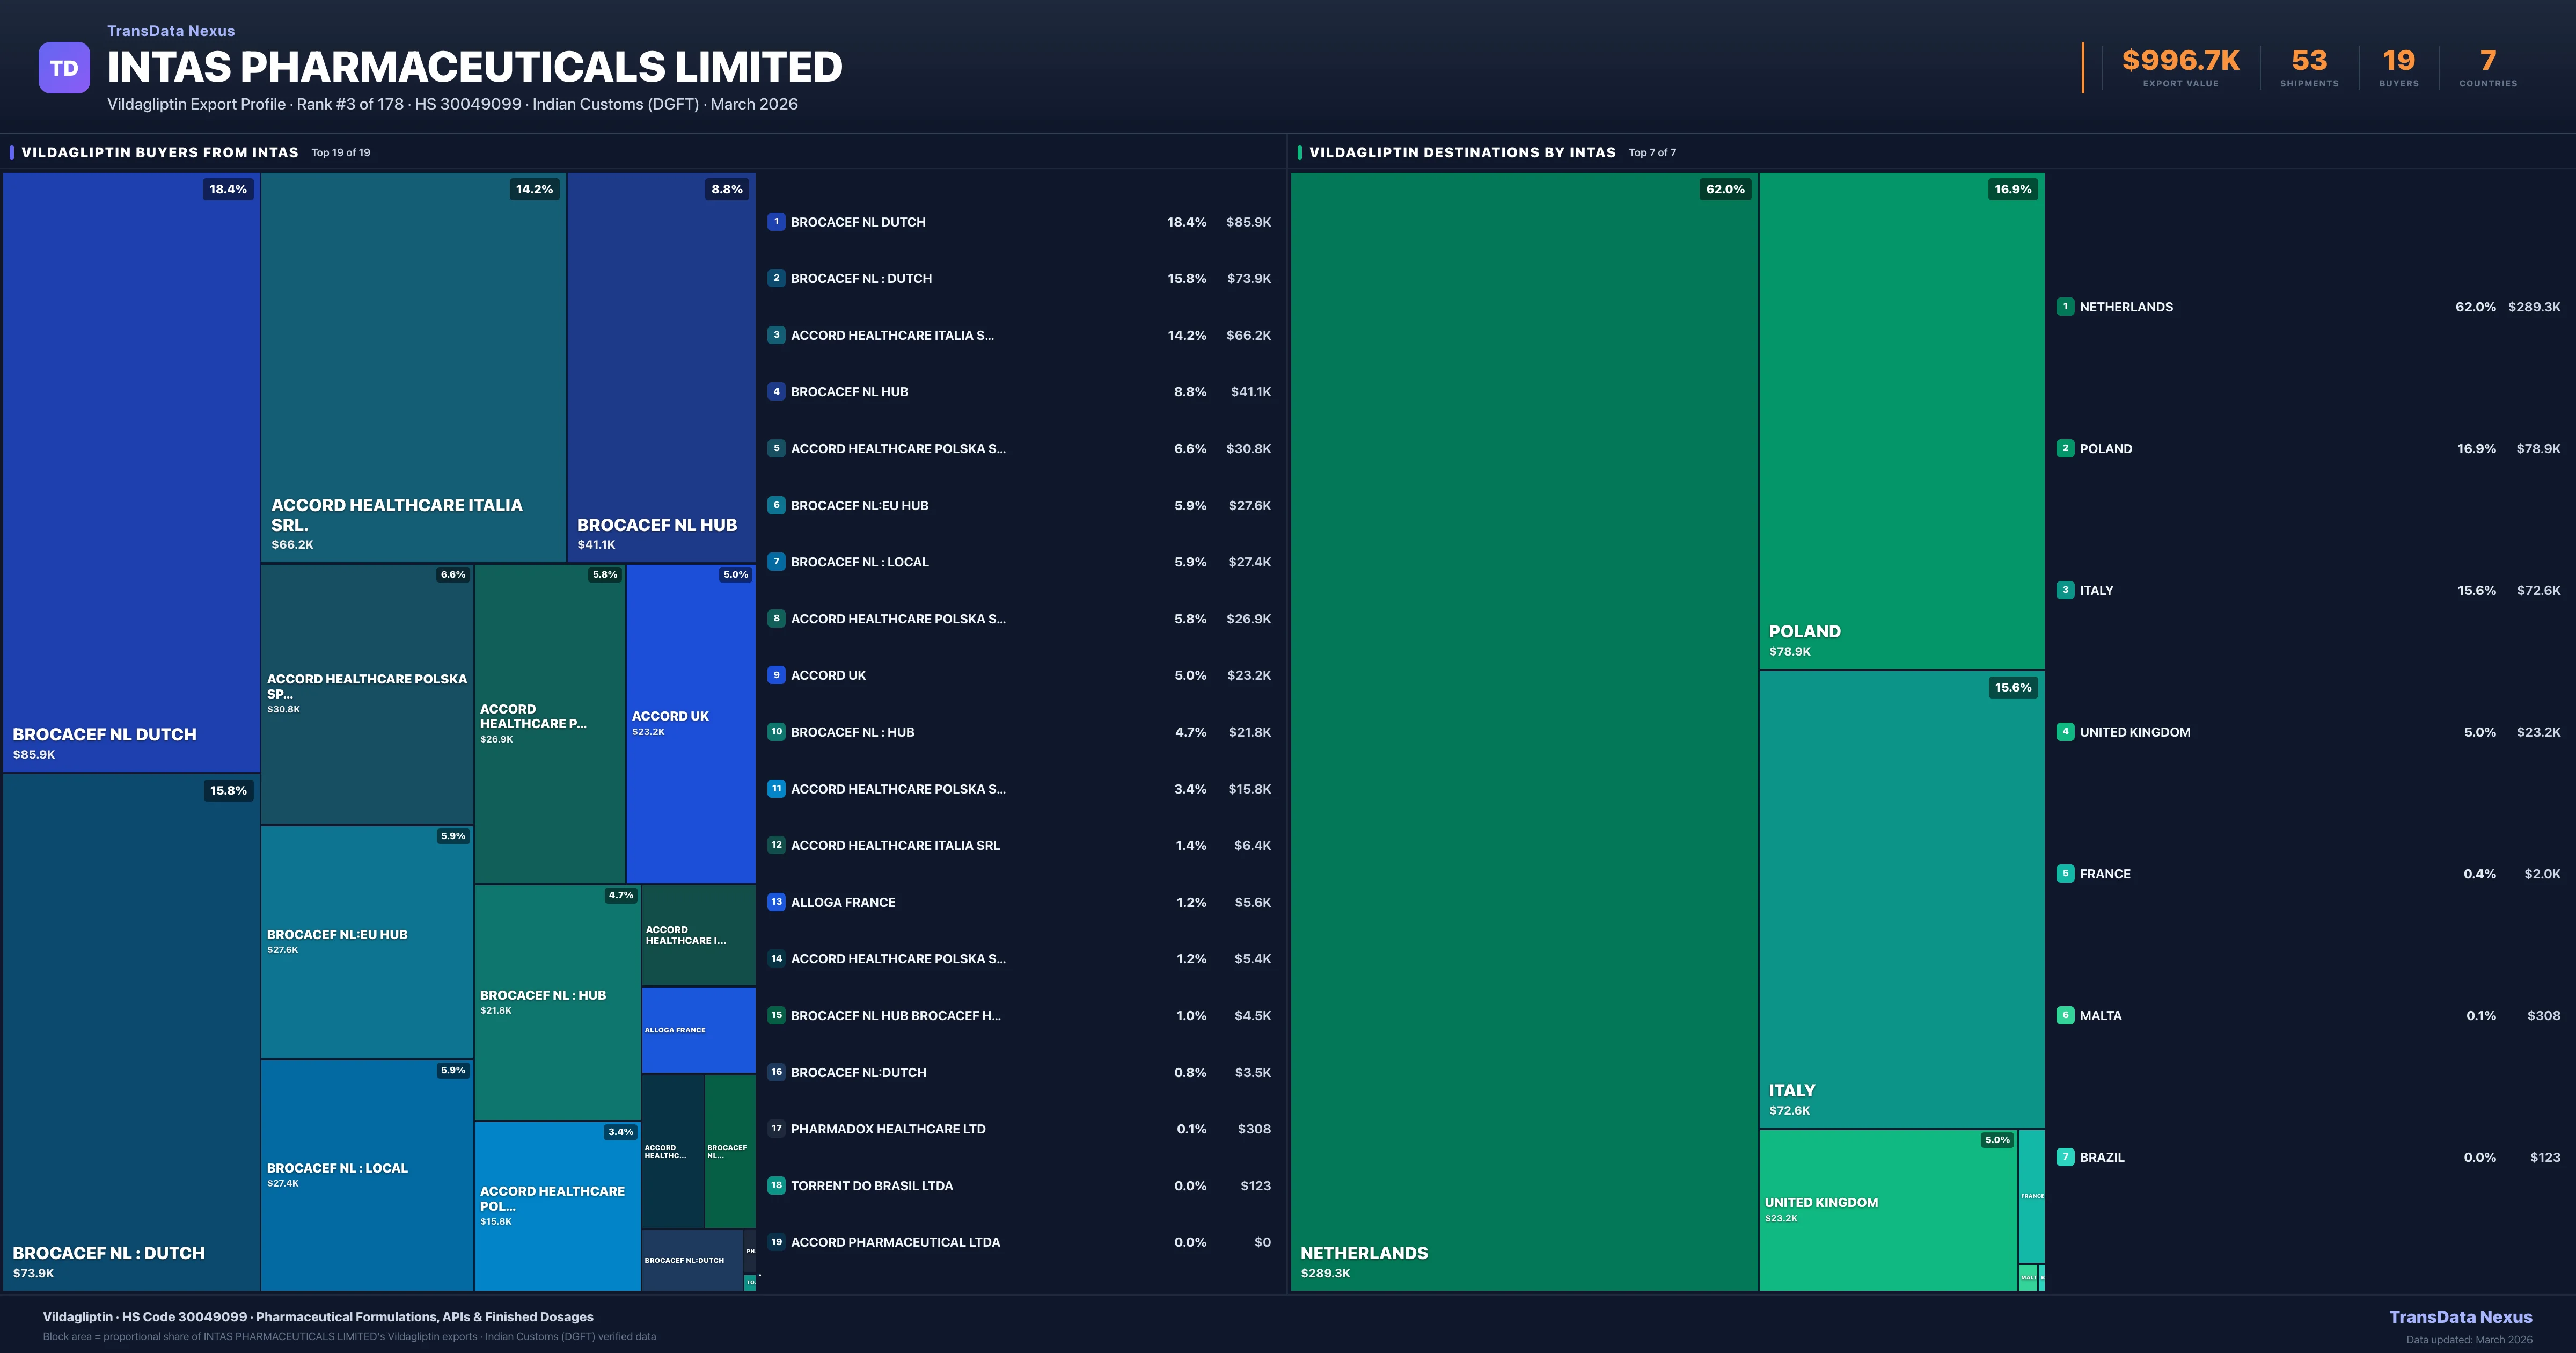Viewport: 2576px width, 1353px height.
Task: Click rank 1 badge beside BROCACEF NL DUTCH
Action: 776,222
